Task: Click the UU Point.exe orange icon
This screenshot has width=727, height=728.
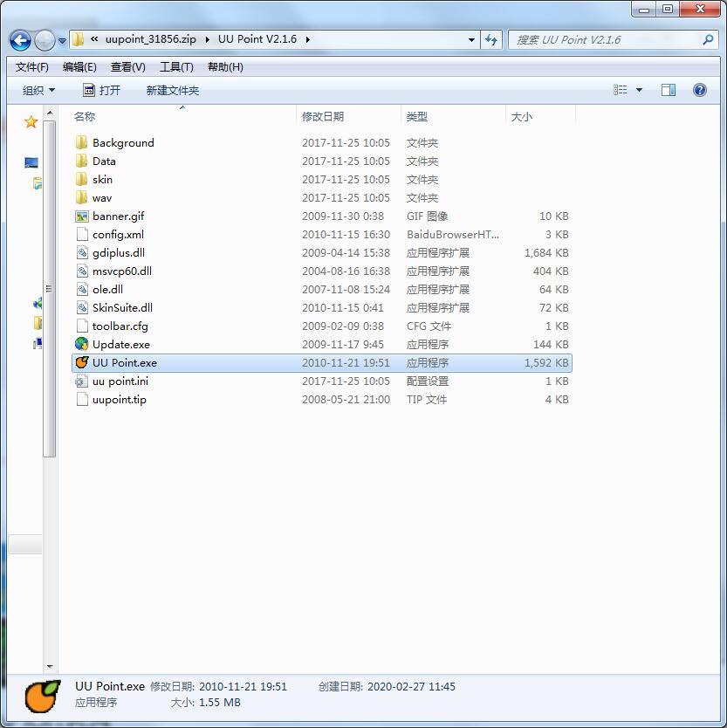Action: click(82, 362)
